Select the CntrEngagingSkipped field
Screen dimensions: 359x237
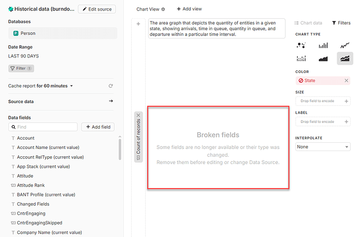pos(40,223)
